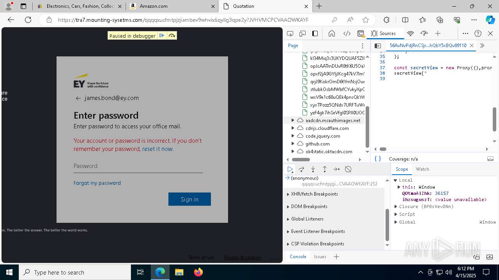Viewport: 499px width, 280px height.
Task: Collapse the quick view drawer
Action: 490,257
